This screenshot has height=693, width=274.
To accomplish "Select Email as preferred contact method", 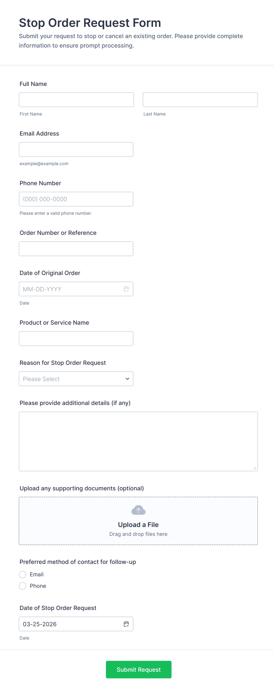I will pyautogui.click(x=23, y=574).
